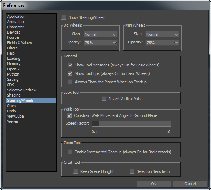Enable the Show SteeringWheels checkbox
Image resolution: width=211 pixels, height=190 pixels.
click(64, 17)
